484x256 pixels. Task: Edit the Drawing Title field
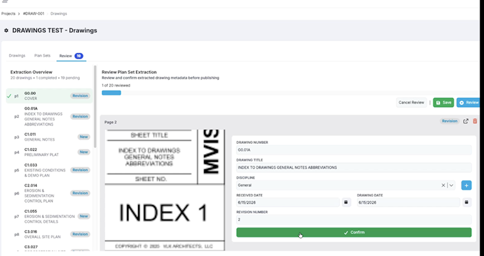tap(354, 168)
